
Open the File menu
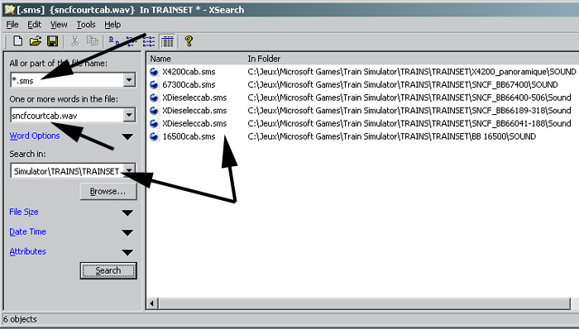[x=12, y=25]
